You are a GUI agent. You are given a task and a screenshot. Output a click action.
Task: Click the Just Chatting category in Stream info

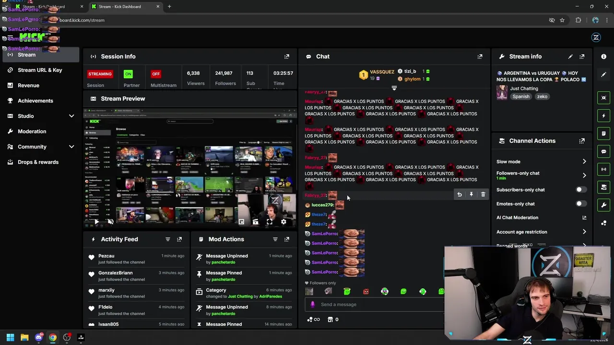(x=524, y=89)
